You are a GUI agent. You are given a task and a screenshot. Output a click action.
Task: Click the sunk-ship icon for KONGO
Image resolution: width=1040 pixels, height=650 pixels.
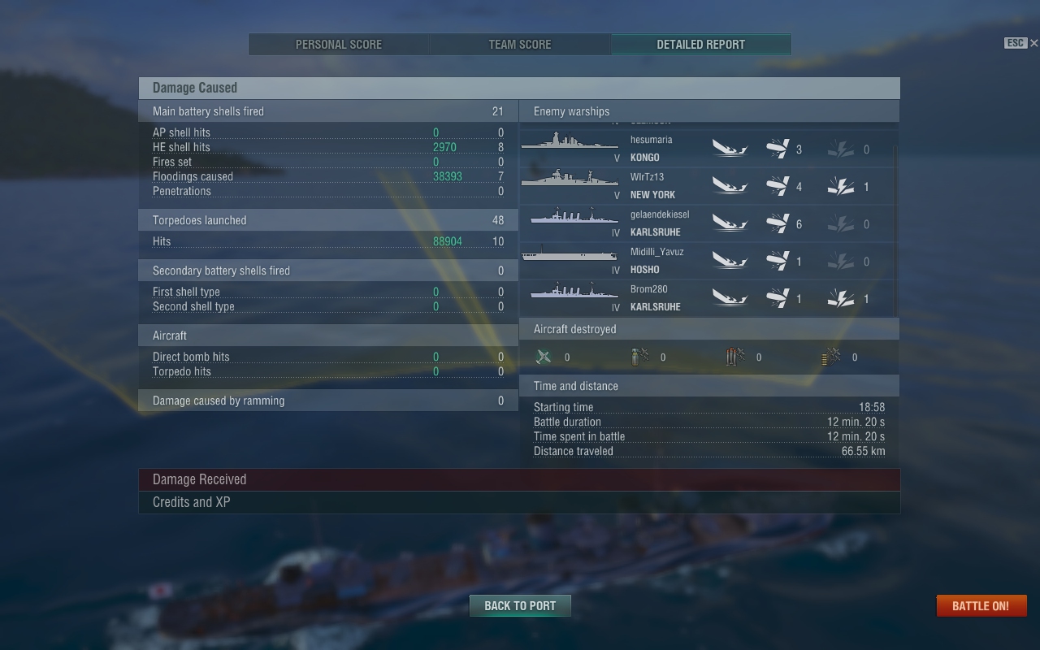(730, 149)
